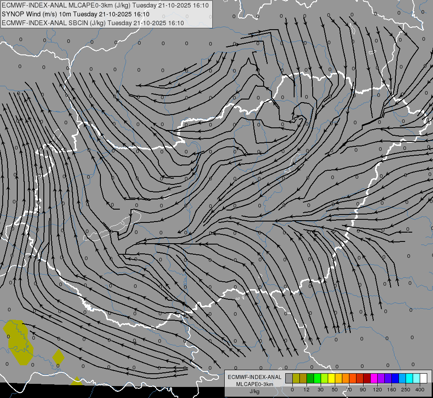Select the magenta swatch in the legend
Image resolution: width=433 pixels, height=398 pixels.
pos(374,378)
